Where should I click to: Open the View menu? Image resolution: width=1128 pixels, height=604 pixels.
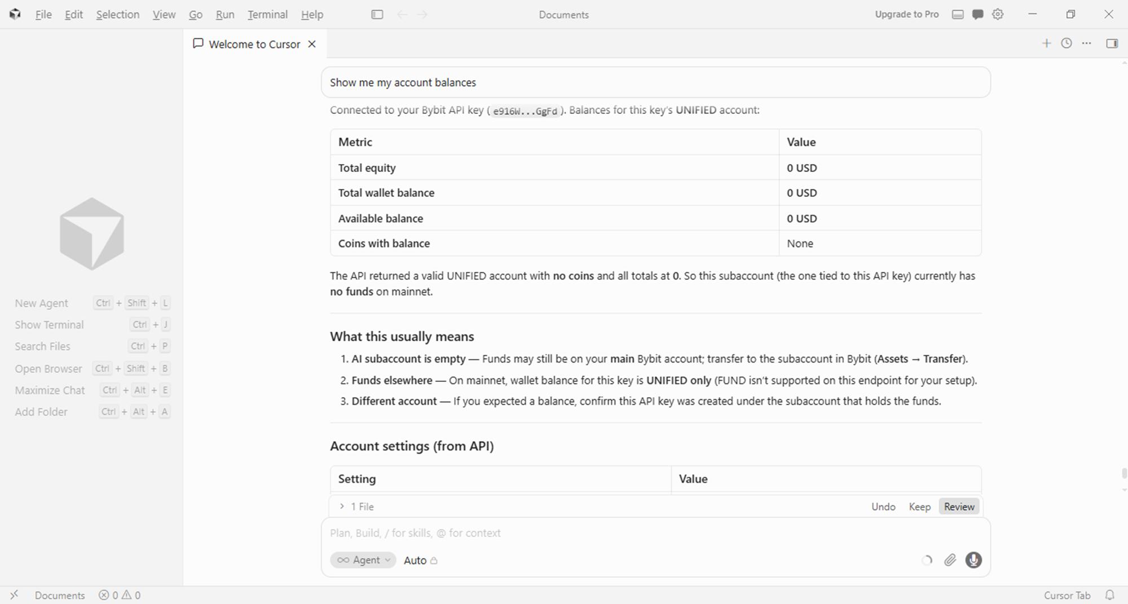click(x=164, y=15)
